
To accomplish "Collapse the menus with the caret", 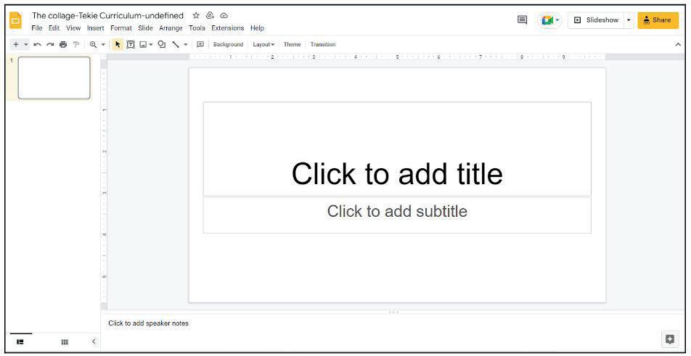I will click(678, 44).
